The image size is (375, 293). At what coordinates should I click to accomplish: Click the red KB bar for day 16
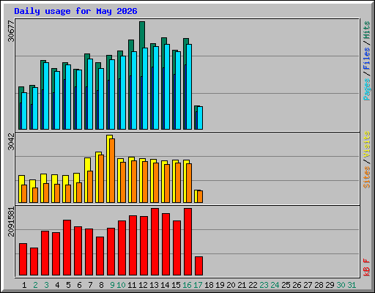click(x=187, y=242)
